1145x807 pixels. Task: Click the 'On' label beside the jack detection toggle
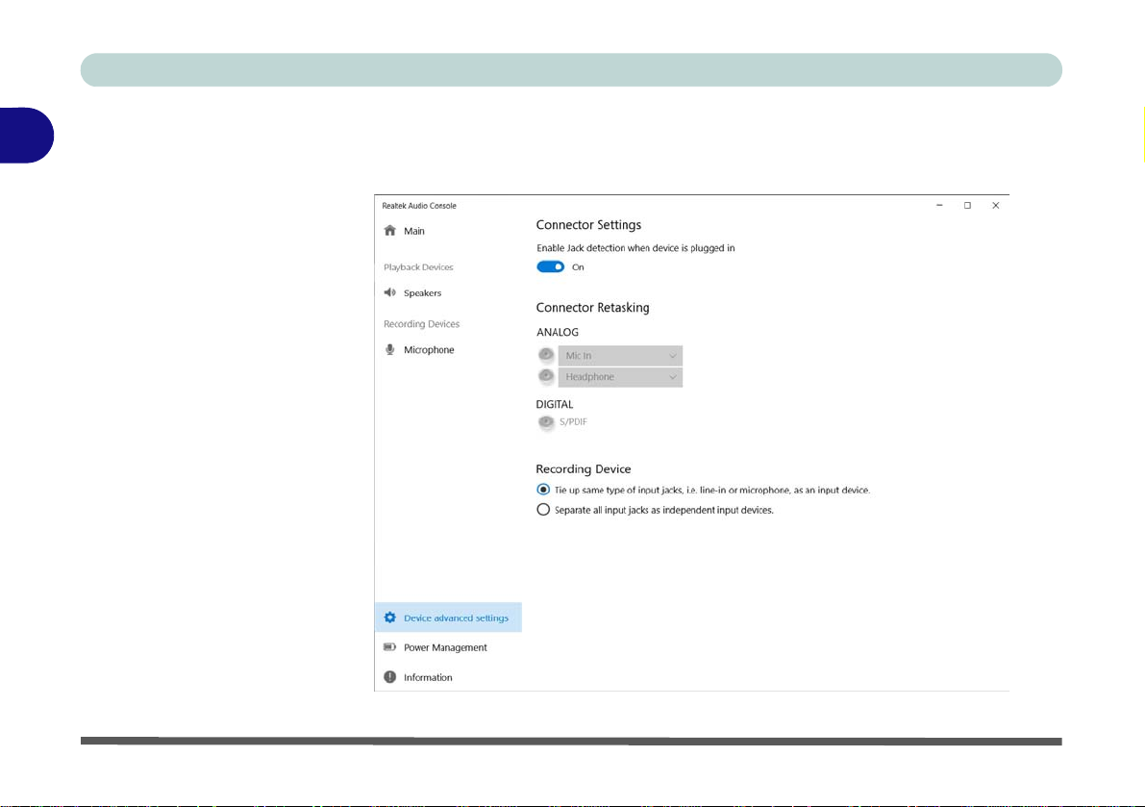click(578, 267)
